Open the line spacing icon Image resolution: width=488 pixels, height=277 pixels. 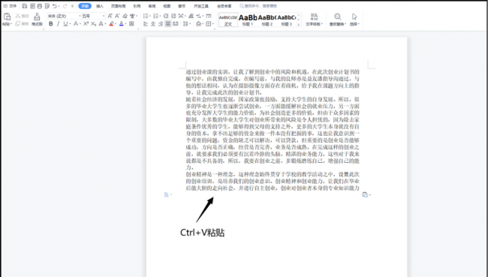click(185, 24)
